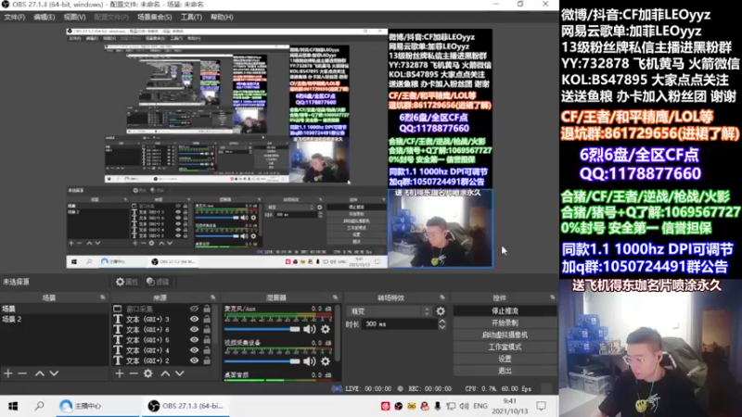742x417 pixels.
Task: Open source properties gear in sources toolbar
Action: pos(148,373)
